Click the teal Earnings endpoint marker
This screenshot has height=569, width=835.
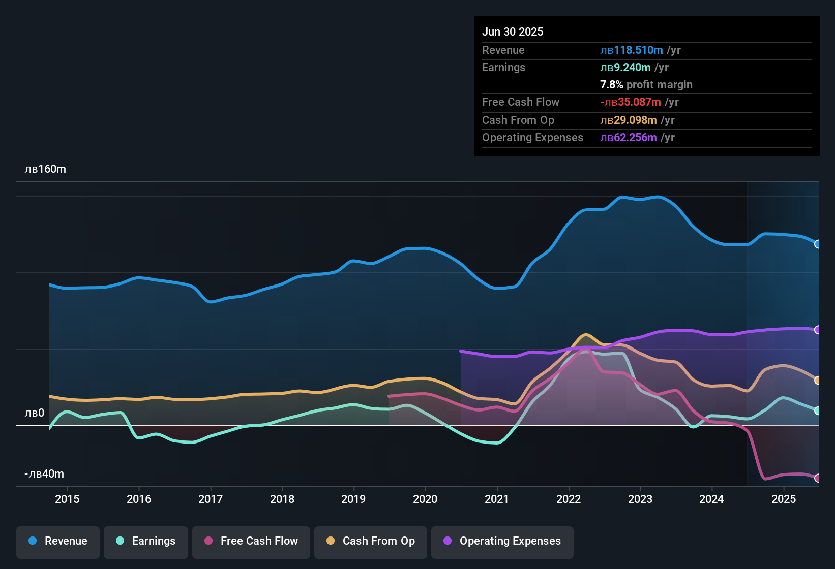[818, 410]
